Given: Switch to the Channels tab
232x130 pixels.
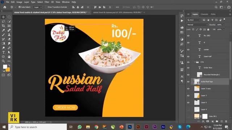Looking at the screenshot, I should [x=204, y=14].
